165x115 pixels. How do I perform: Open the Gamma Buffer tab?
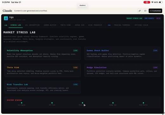click(x=50, y=25)
